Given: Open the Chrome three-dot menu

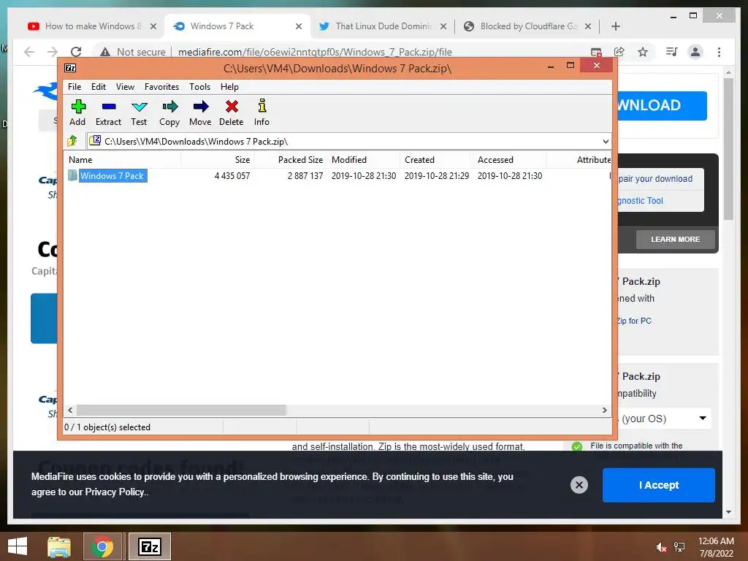Looking at the screenshot, I should click(719, 52).
